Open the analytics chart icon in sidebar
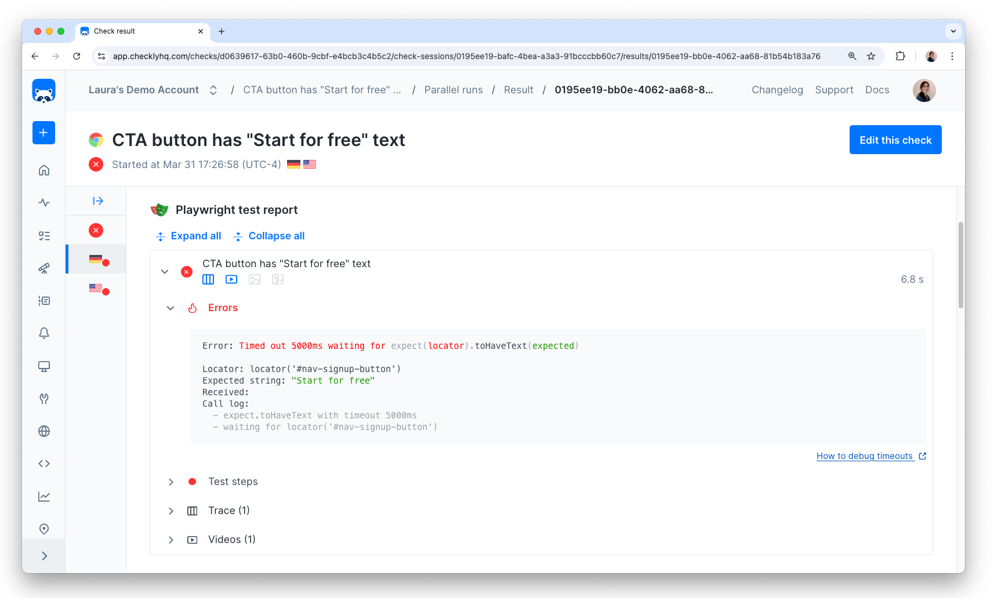This screenshot has height=598, width=994. [x=44, y=497]
